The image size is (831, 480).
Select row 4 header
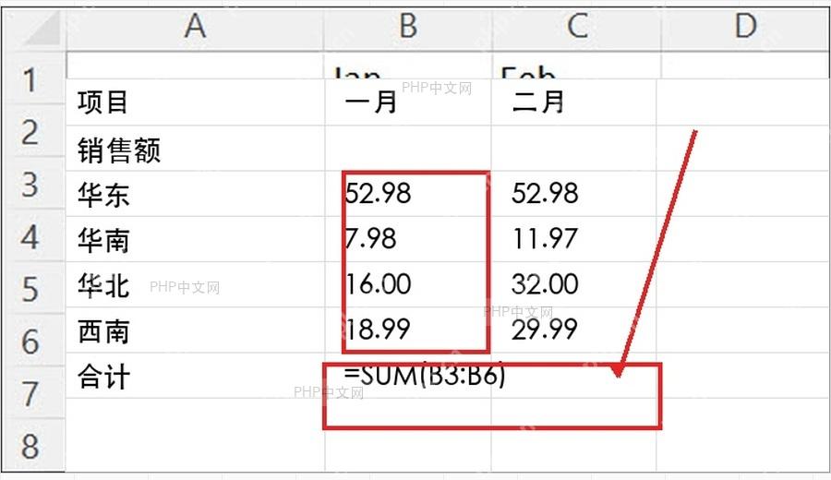[33, 235]
